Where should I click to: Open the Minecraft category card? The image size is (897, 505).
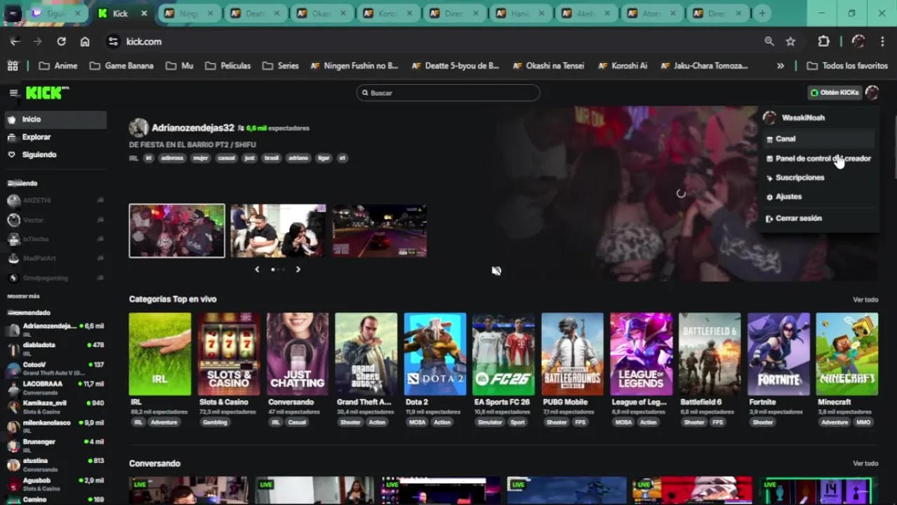coord(847,354)
